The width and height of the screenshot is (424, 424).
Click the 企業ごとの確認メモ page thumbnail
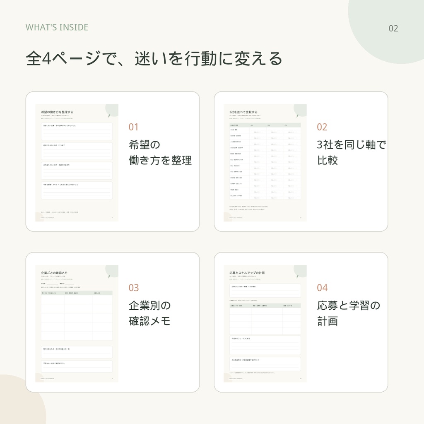(x=77, y=323)
